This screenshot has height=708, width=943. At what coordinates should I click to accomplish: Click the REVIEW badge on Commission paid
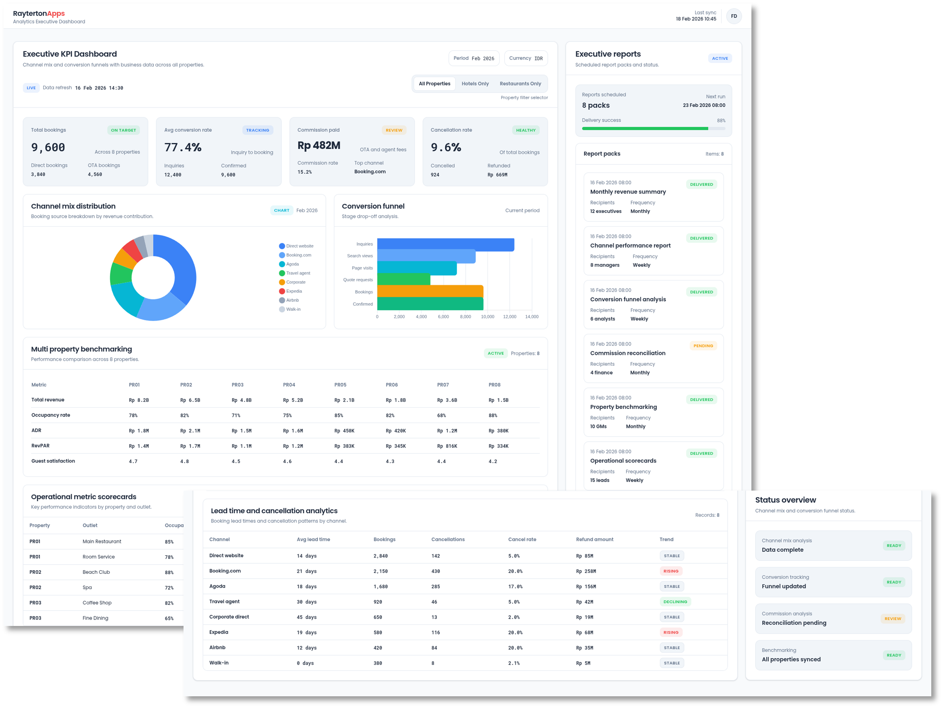click(x=394, y=130)
